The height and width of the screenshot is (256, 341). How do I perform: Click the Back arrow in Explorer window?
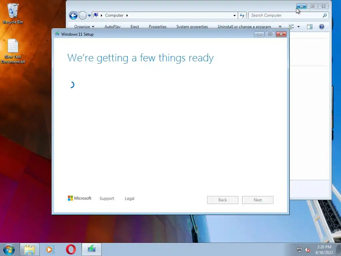[x=73, y=15]
